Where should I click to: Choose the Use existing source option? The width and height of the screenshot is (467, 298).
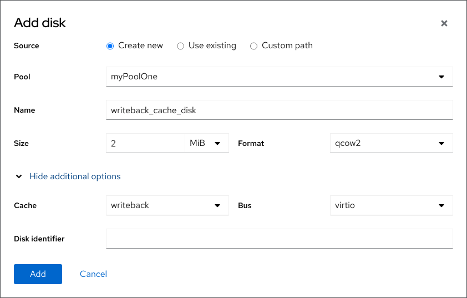click(180, 46)
